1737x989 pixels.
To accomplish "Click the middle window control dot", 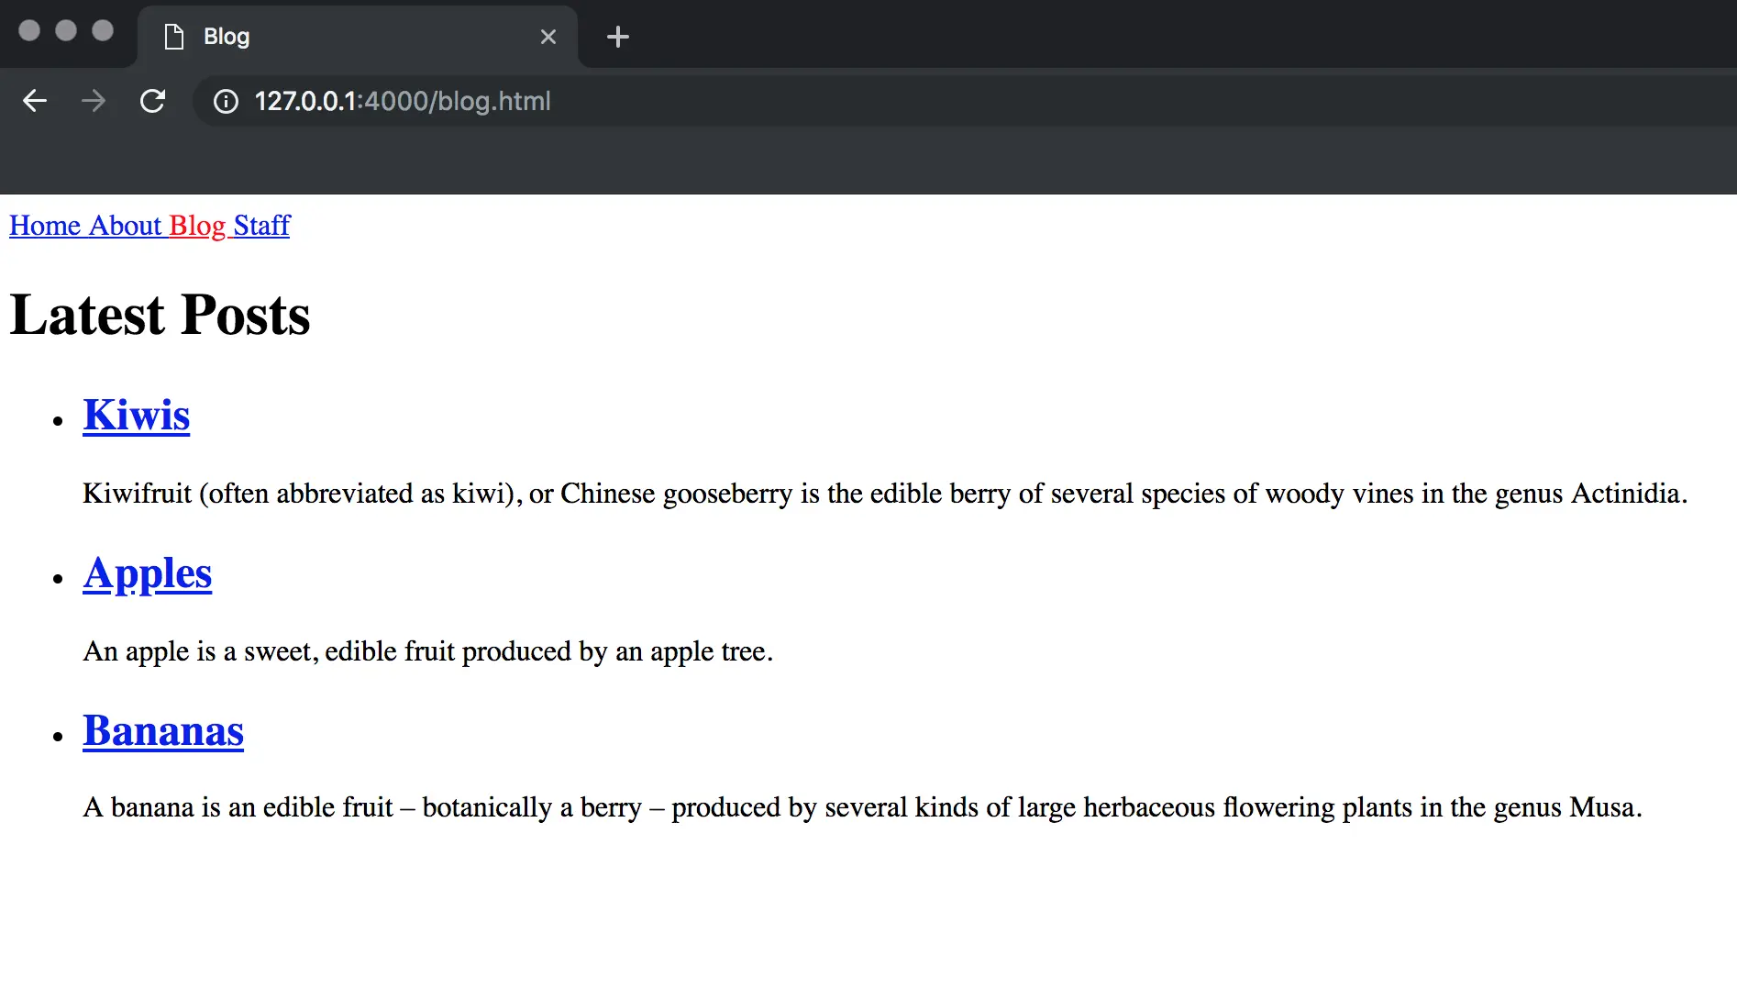I will tap(66, 30).
